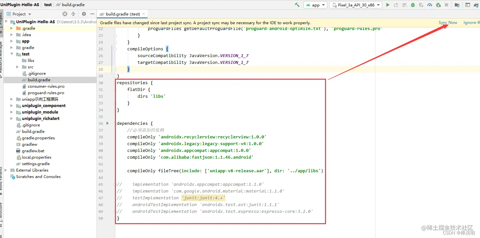
Task: Click 'junit:junit:4.+' highlighted text
Action: point(203,198)
